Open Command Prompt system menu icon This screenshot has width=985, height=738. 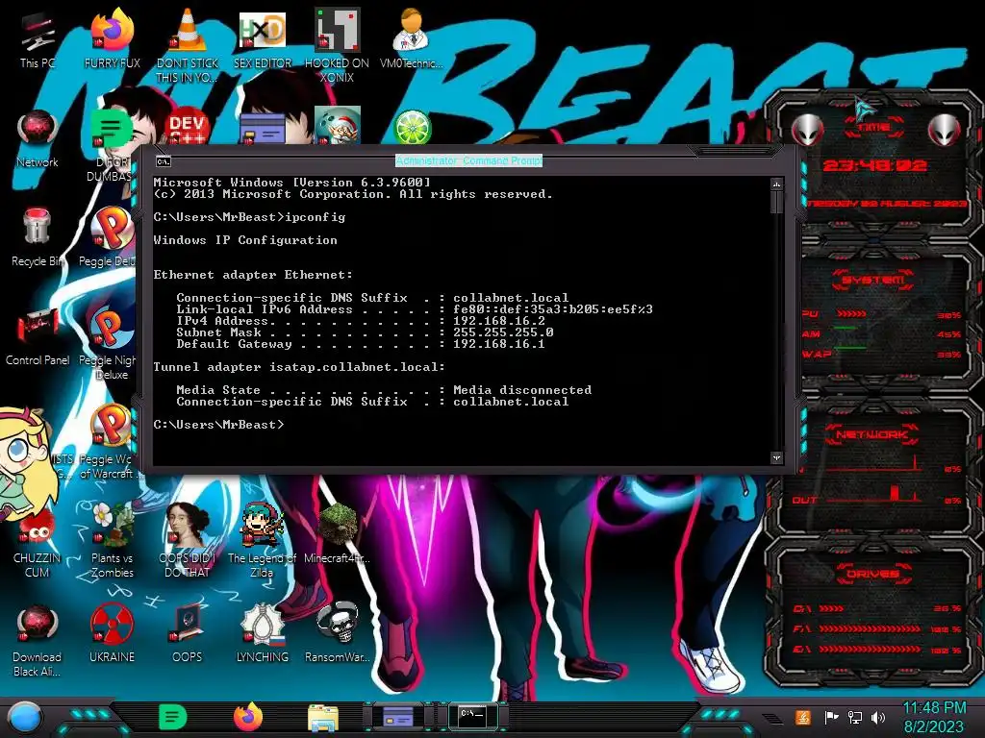(164, 161)
